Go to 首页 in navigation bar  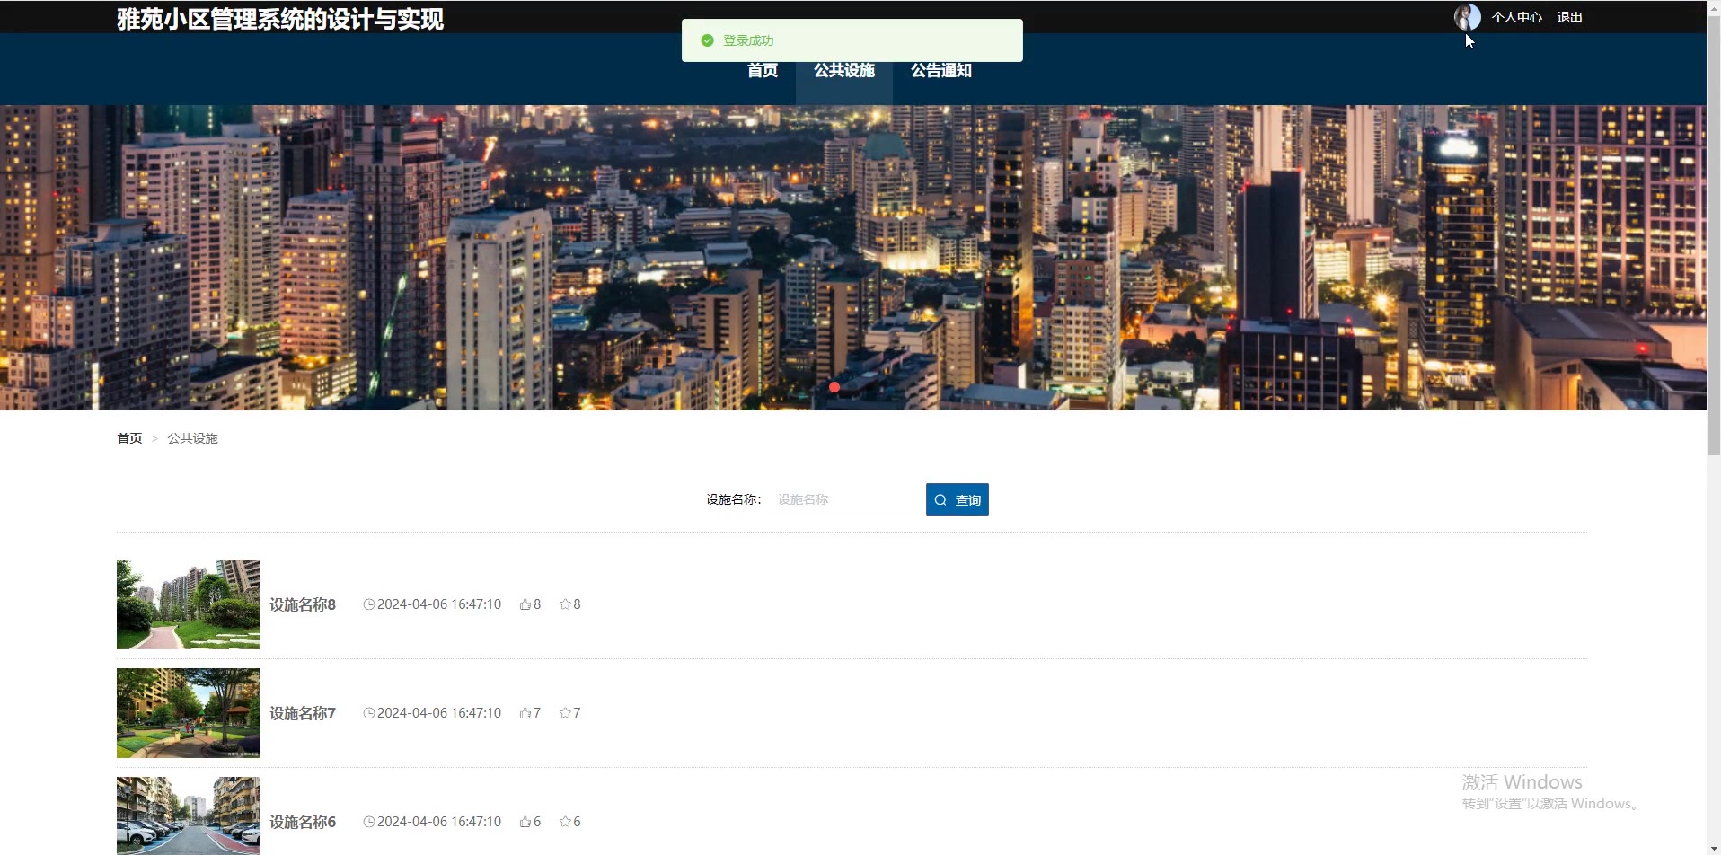(x=763, y=70)
